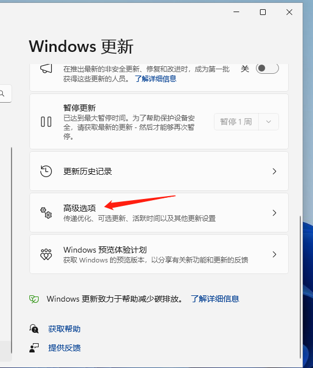
Task: Open the 获取帮助 link
Action: point(65,329)
